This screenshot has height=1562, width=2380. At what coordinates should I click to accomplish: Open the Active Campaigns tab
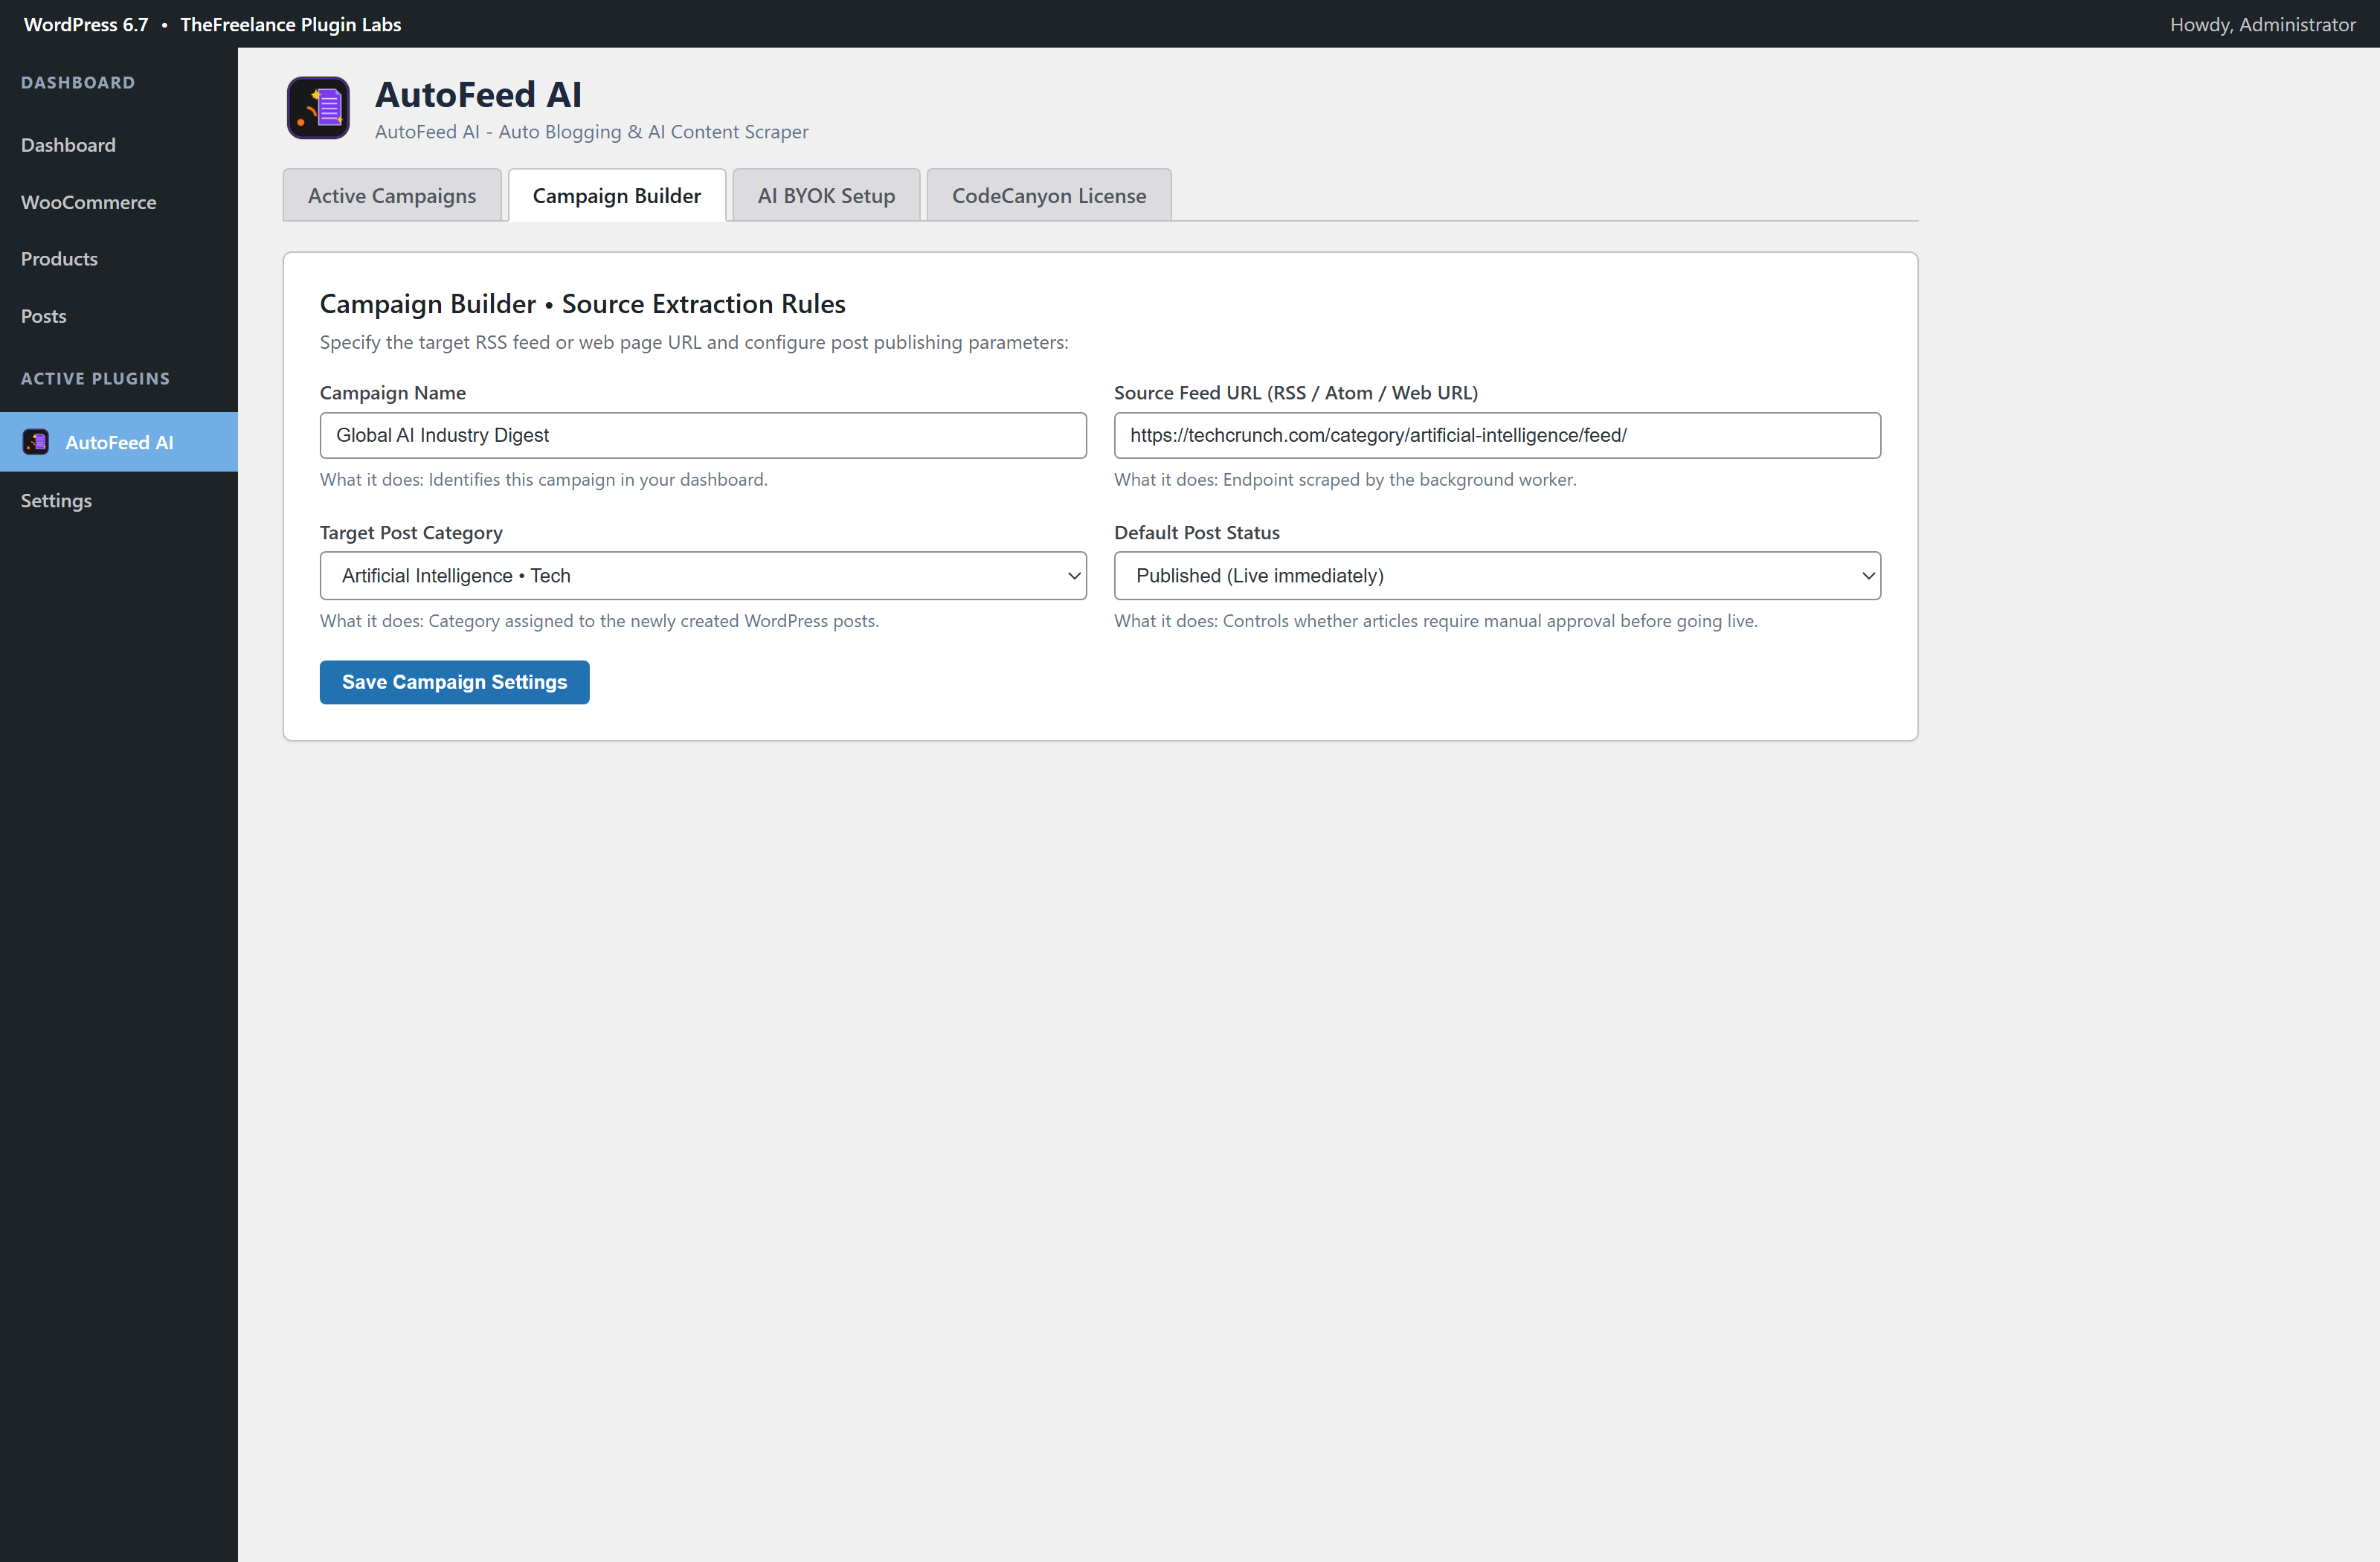coord(392,195)
